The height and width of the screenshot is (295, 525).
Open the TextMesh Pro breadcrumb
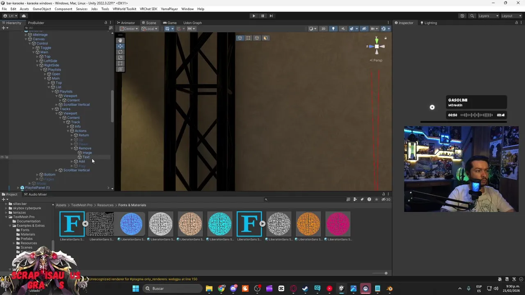pos(82,205)
